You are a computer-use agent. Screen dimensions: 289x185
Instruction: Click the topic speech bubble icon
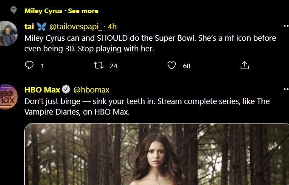[13, 10]
